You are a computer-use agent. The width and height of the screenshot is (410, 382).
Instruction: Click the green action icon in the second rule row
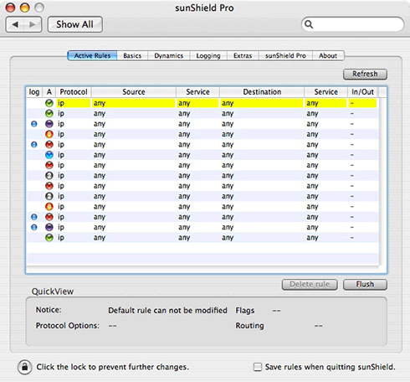point(49,113)
